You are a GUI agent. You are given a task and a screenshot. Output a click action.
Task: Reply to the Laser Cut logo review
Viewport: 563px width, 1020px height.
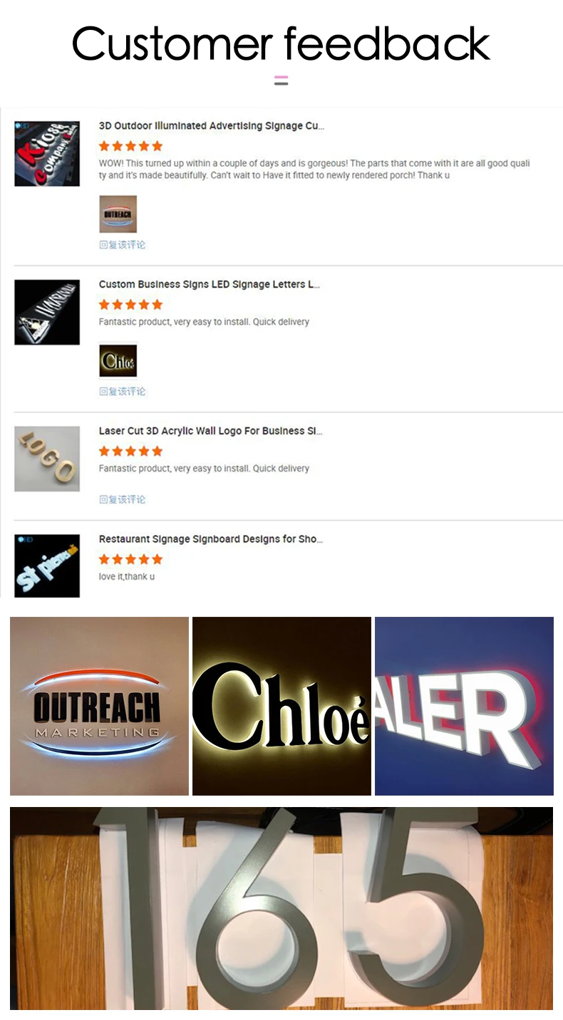pyautogui.click(x=122, y=500)
